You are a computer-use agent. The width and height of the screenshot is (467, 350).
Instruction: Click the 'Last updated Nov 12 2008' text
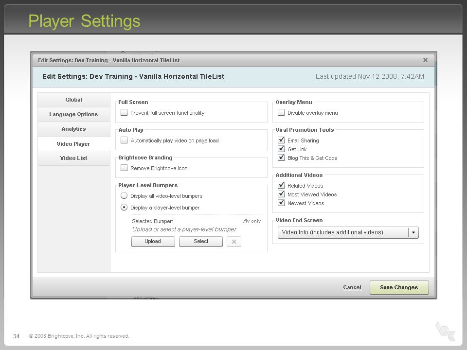coord(370,76)
